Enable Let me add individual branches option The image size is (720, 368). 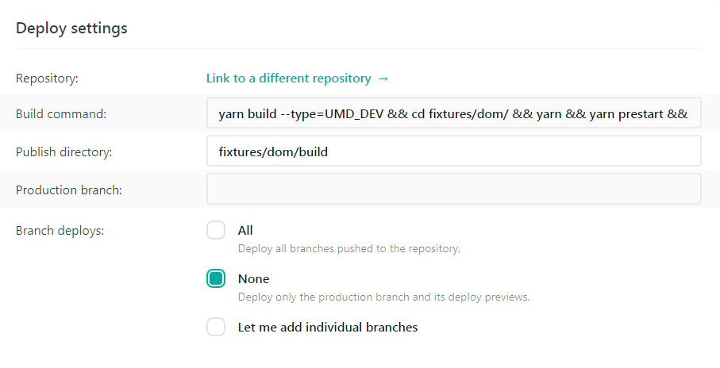[216, 327]
